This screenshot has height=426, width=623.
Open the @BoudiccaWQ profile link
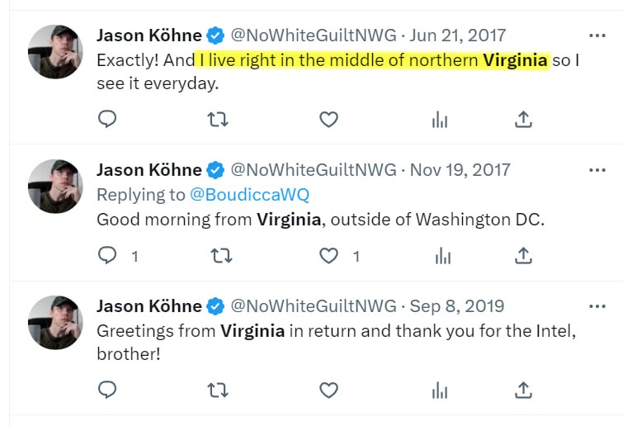pos(249,195)
